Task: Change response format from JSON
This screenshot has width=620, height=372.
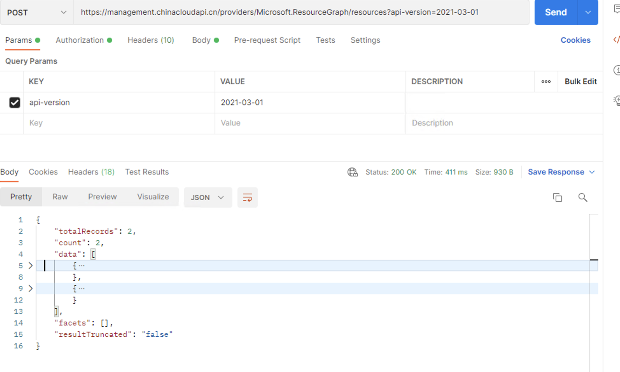Action: pos(208,197)
